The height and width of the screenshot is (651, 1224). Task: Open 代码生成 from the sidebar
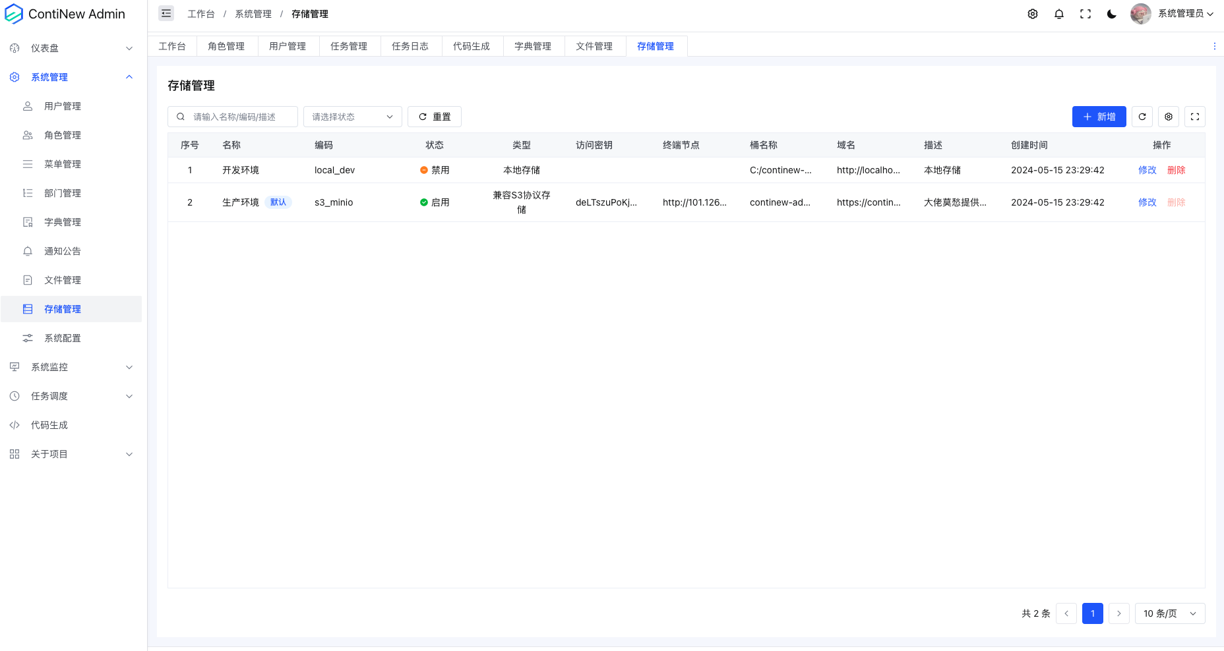49,425
